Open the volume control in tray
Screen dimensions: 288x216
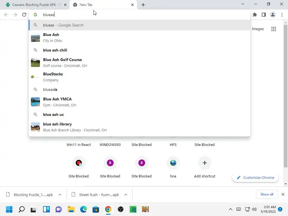(254, 209)
